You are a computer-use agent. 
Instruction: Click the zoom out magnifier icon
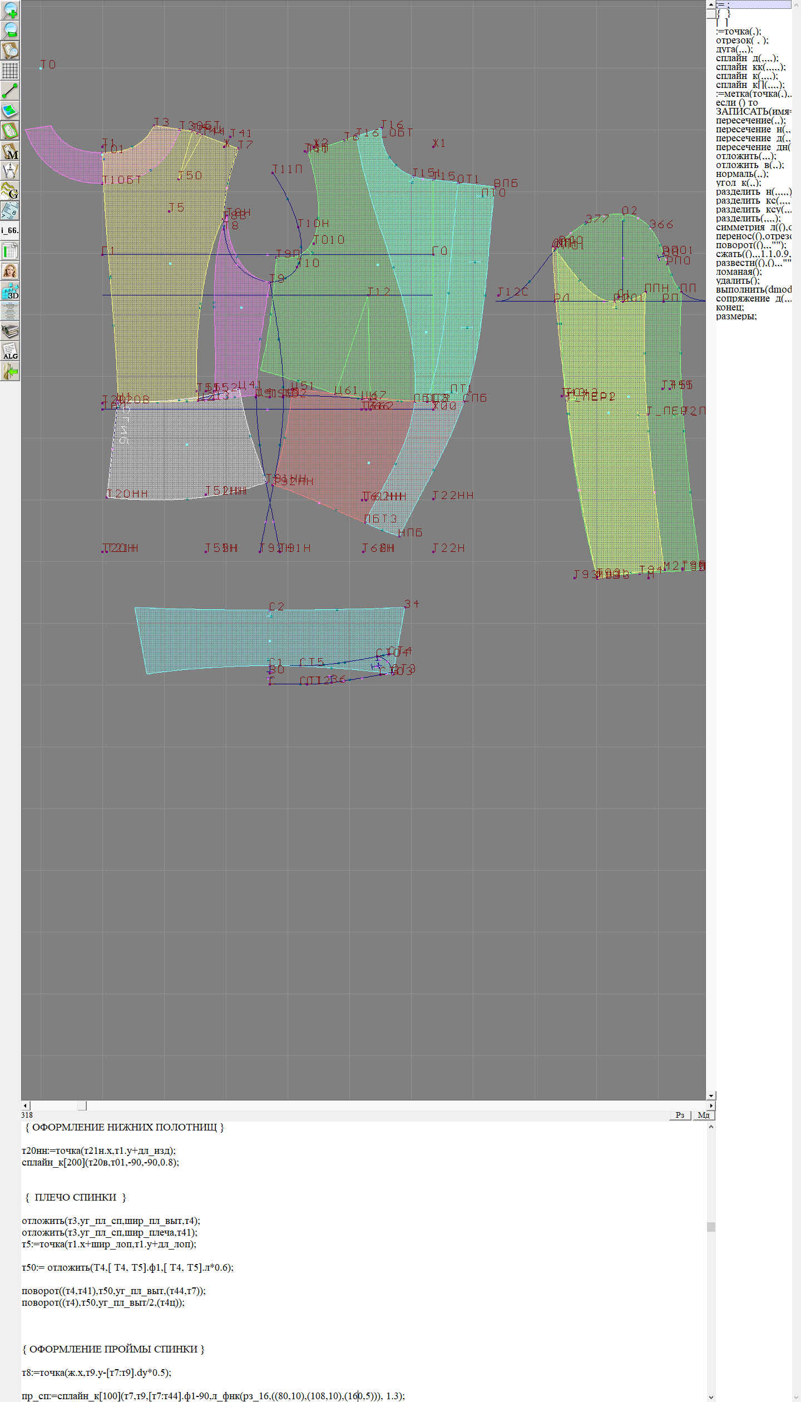coord(10,30)
